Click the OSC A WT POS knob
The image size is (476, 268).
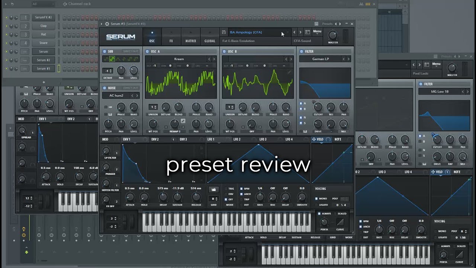153,124
